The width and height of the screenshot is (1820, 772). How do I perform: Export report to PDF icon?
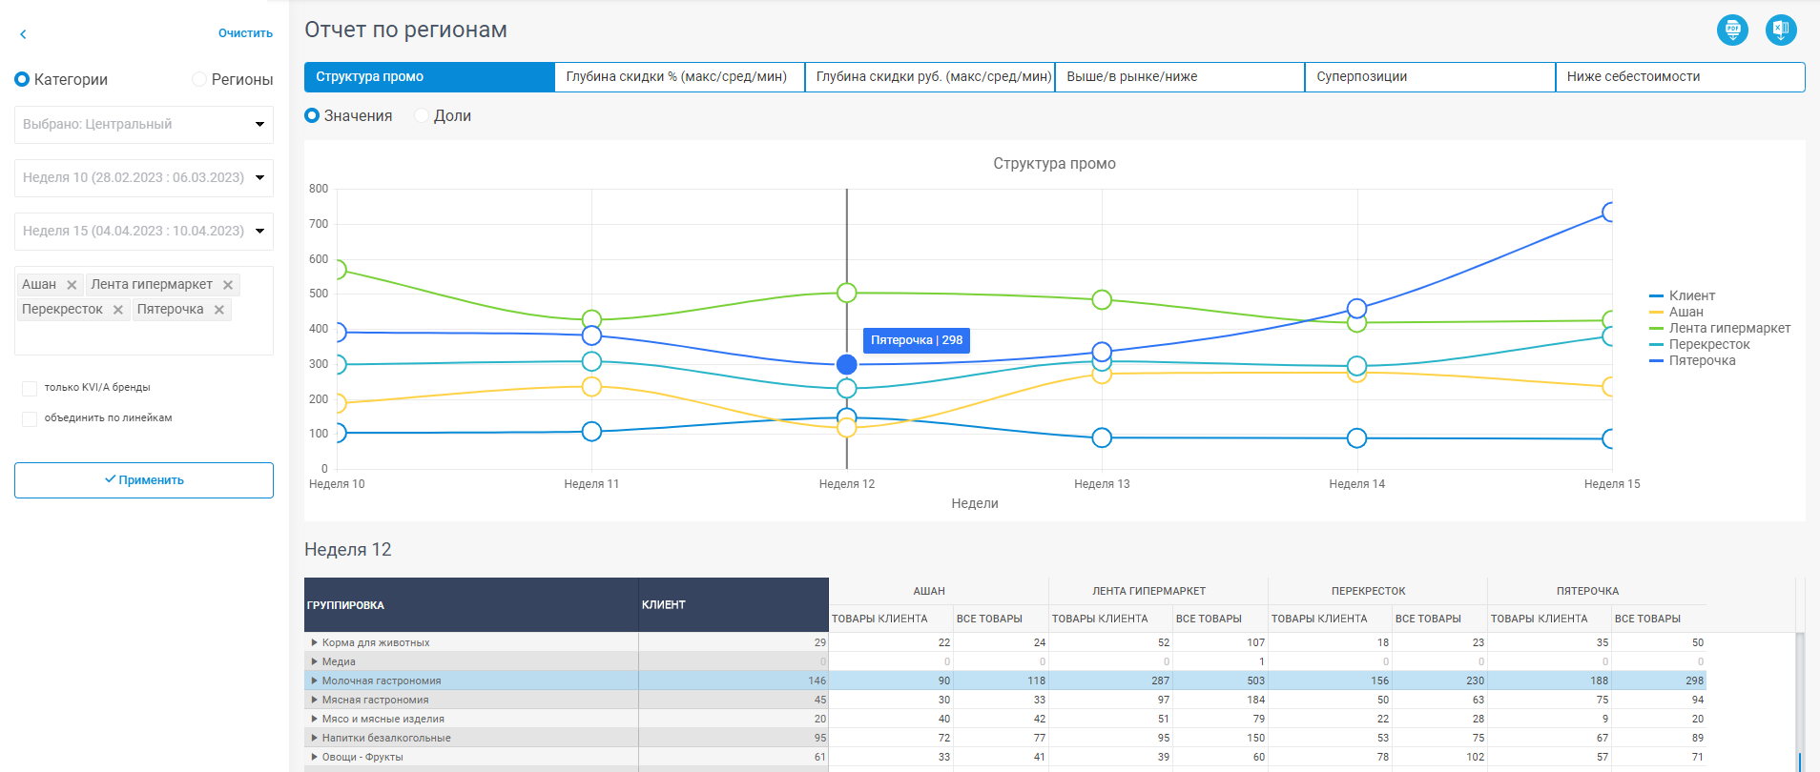[1732, 30]
